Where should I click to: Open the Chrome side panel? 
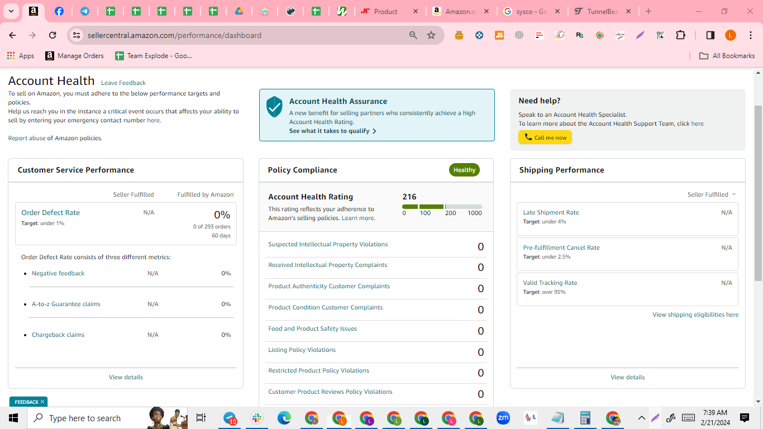710,35
